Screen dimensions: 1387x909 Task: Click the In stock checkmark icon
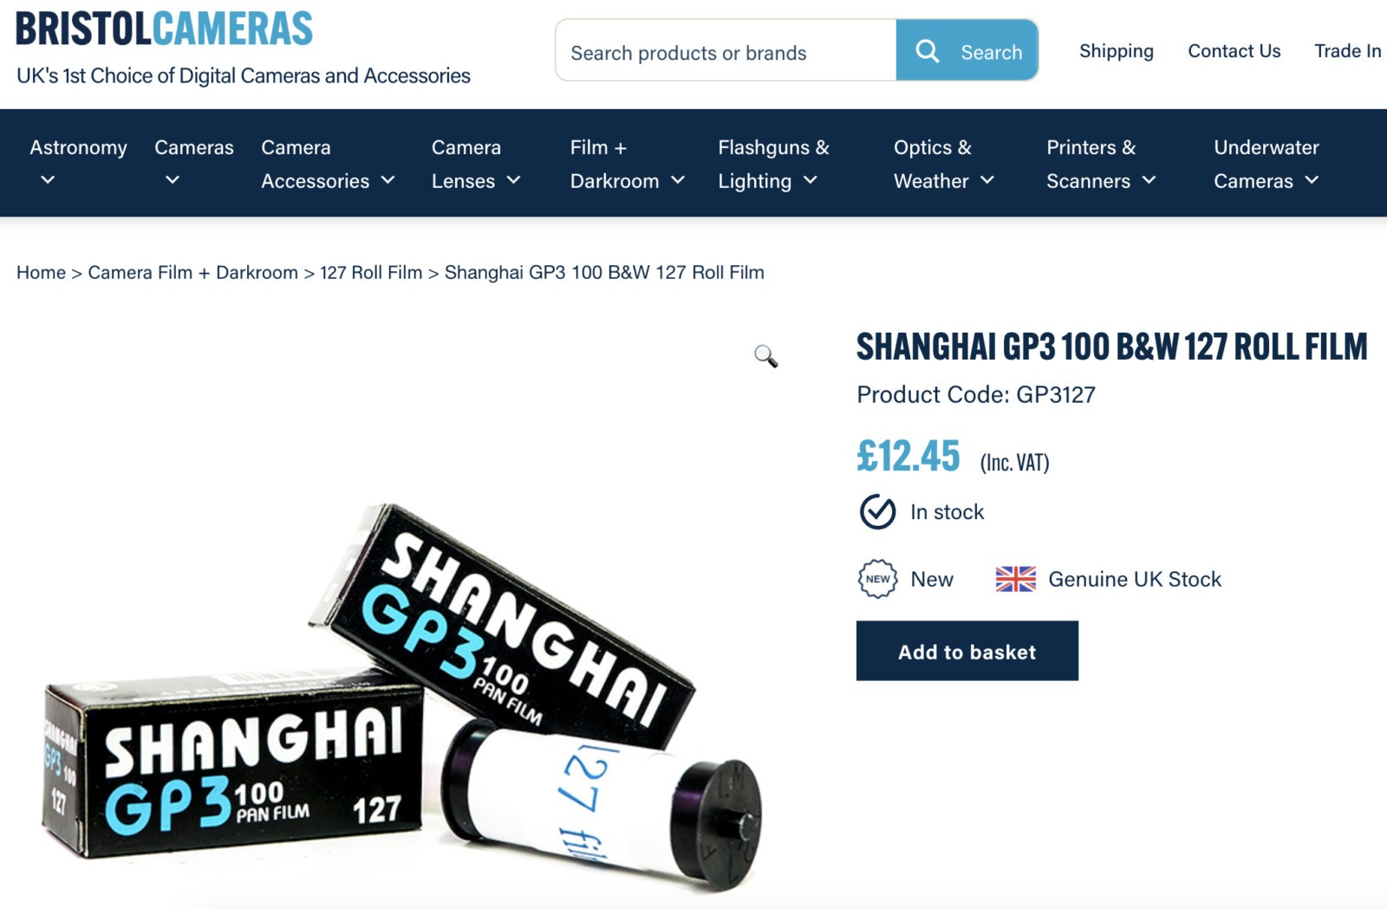(x=877, y=511)
